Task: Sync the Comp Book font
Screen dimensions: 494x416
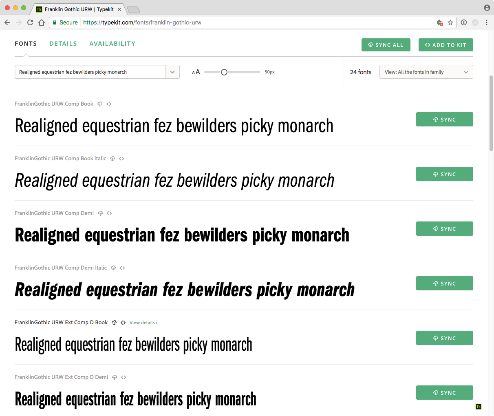Action: pos(445,119)
